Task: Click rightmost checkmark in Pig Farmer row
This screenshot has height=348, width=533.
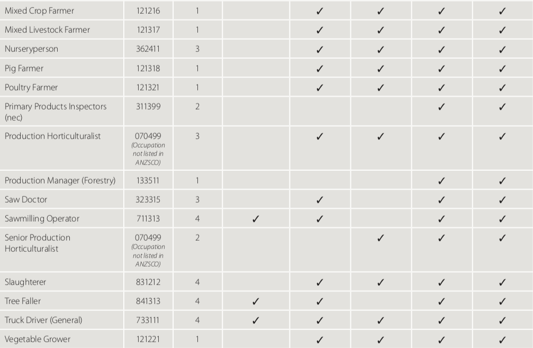Action: [502, 69]
